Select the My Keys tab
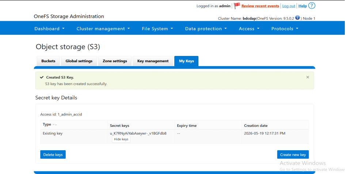The width and height of the screenshot is (347, 174). click(186, 61)
